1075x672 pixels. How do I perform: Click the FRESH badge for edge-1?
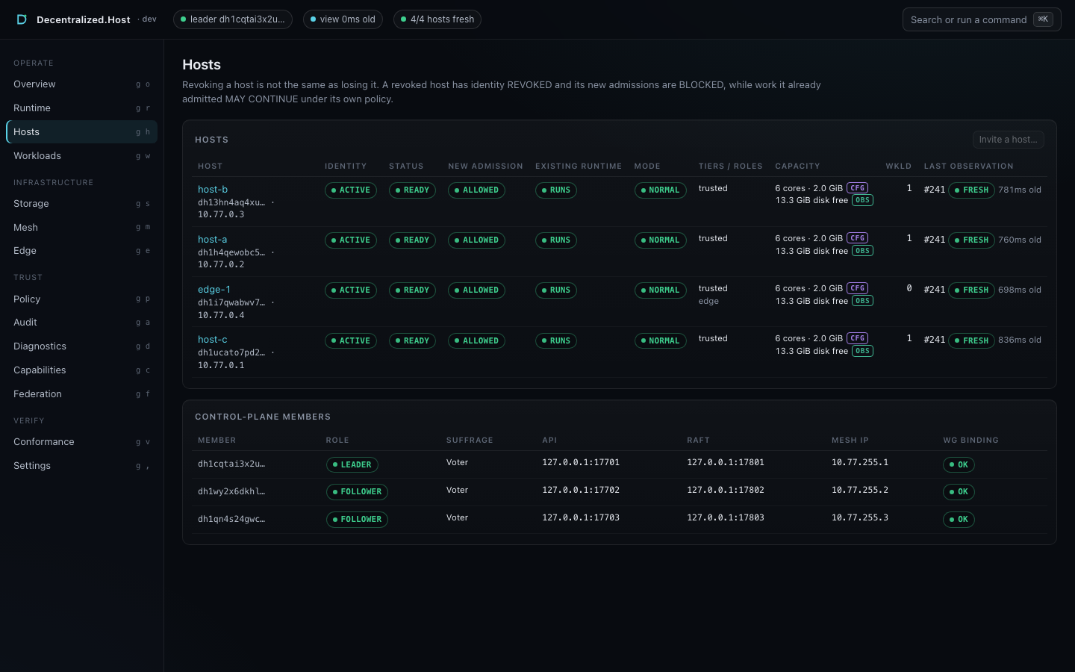point(971,290)
